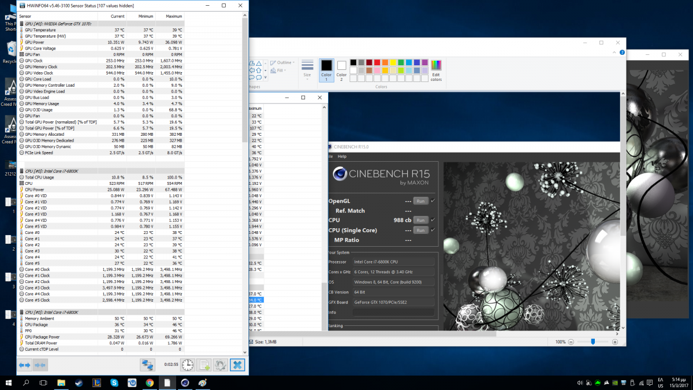Select Color 2 button in Paint
Viewport: 693px width, 390px height.
(341, 69)
